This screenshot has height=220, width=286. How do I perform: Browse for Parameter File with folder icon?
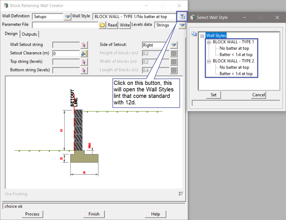(103, 25)
